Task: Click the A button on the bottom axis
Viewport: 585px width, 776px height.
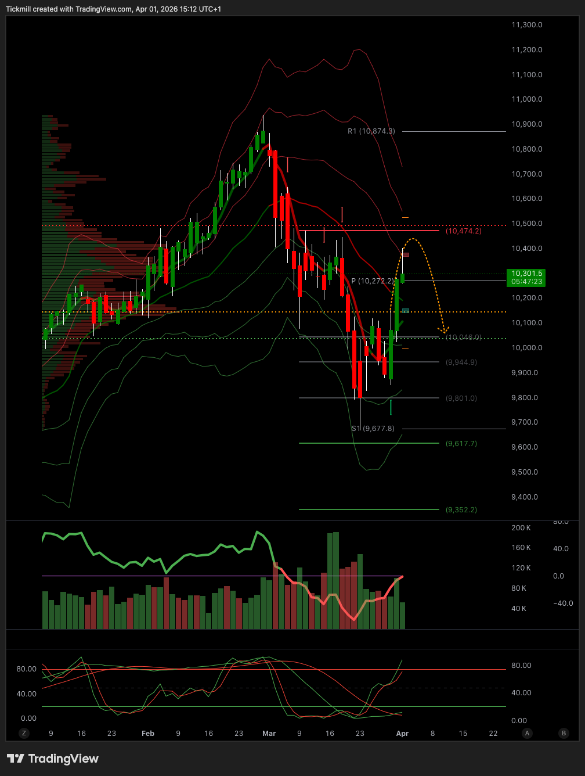Action: click(526, 734)
